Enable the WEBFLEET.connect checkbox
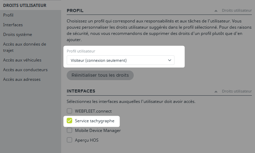255x153 pixels. pos(69,111)
